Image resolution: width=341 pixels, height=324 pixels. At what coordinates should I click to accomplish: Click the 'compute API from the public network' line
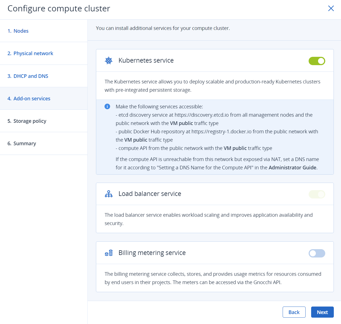(194, 148)
